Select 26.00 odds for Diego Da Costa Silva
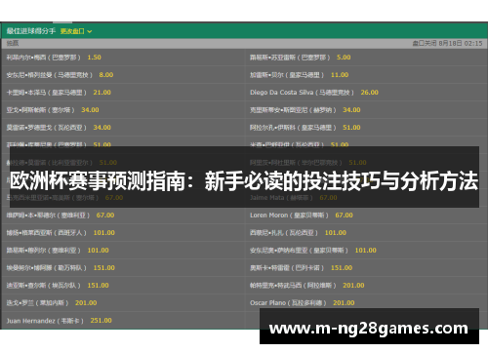This screenshot has width=488, height=353. point(370,93)
